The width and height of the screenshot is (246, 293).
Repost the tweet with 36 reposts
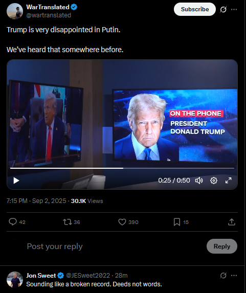pos(72,222)
